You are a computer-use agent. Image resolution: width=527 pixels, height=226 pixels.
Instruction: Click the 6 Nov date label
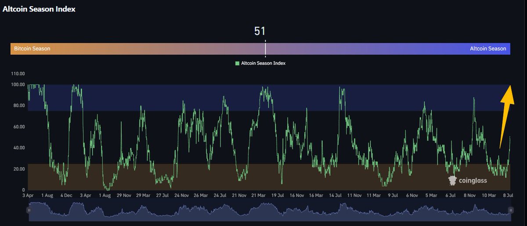[412, 195]
